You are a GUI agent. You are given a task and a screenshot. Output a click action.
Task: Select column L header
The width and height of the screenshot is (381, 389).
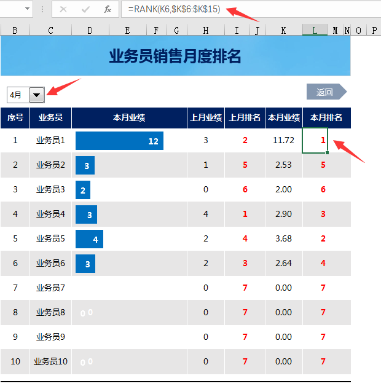[315, 30]
